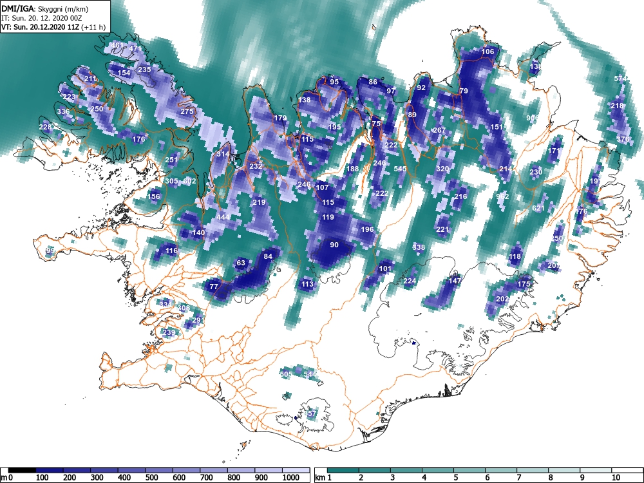Click the map value 602

(x=189, y=181)
